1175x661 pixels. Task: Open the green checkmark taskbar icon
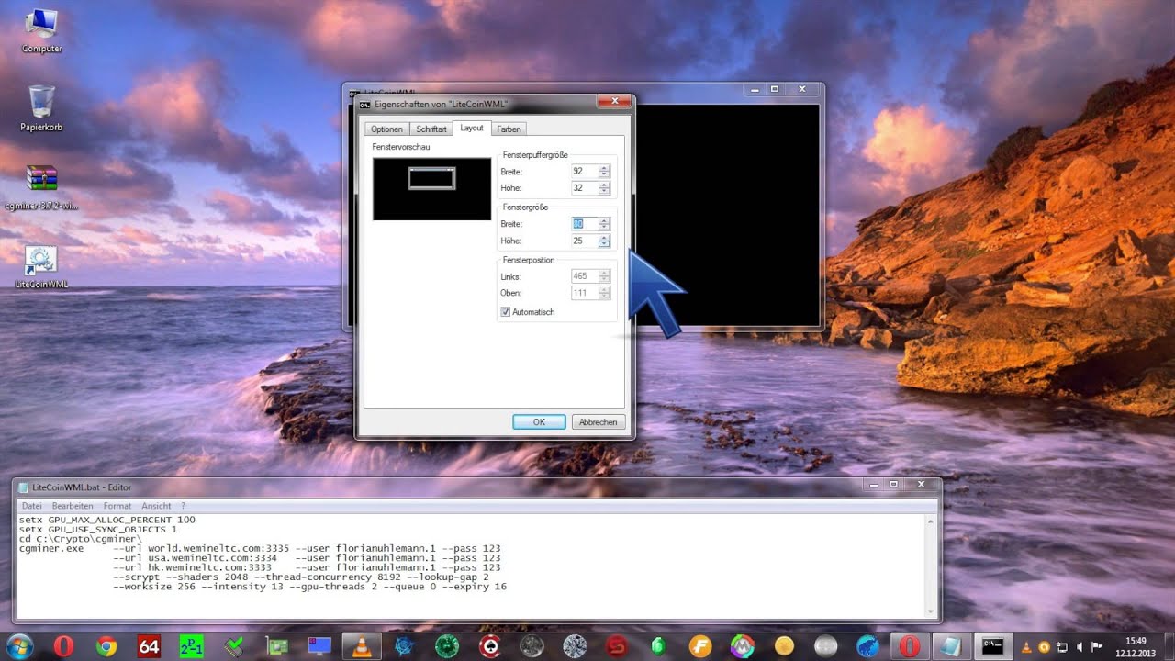click(x=234, y=646)
